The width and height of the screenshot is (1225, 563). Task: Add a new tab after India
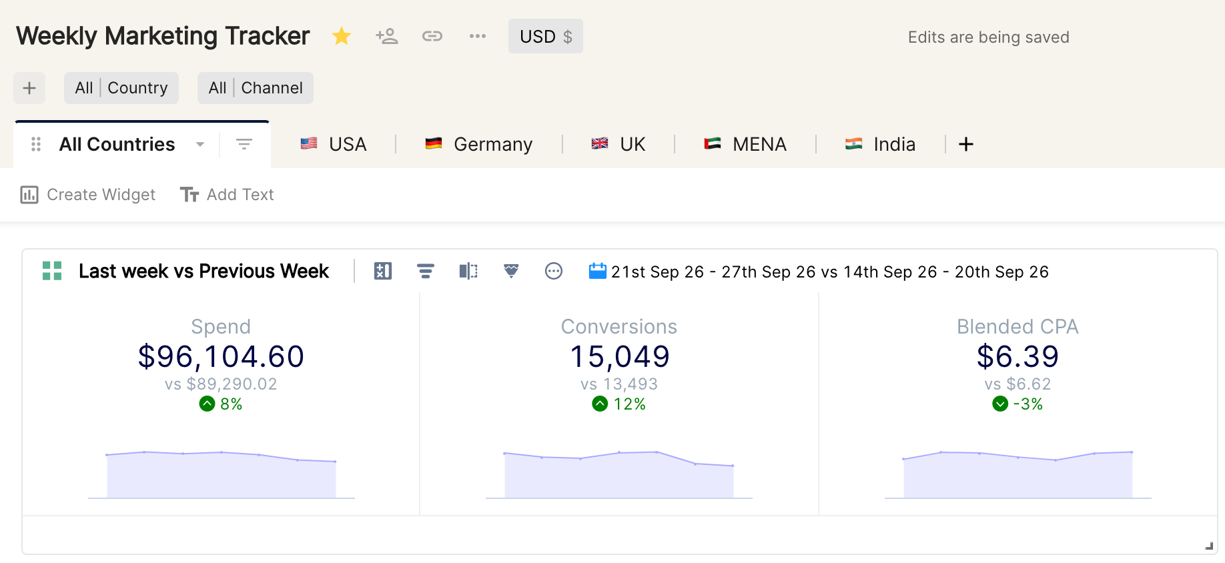(966, 144)
